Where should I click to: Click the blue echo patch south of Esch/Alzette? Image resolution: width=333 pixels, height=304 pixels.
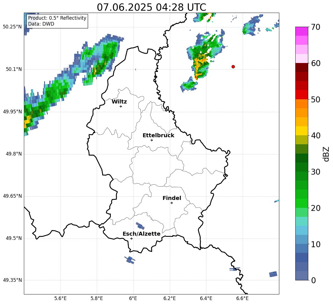(130, 260)
